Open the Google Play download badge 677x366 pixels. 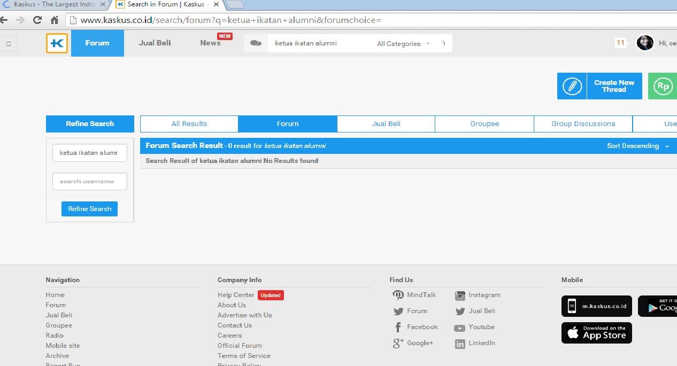658,306
